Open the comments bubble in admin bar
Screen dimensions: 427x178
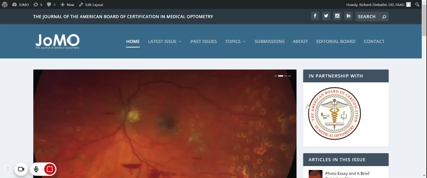pyautogui.click(x=51, y=5)
